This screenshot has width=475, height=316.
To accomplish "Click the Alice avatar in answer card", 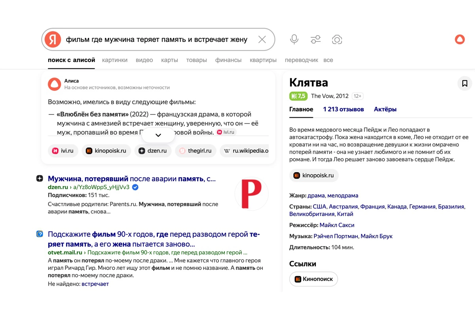I will click(x=54, y=84).
